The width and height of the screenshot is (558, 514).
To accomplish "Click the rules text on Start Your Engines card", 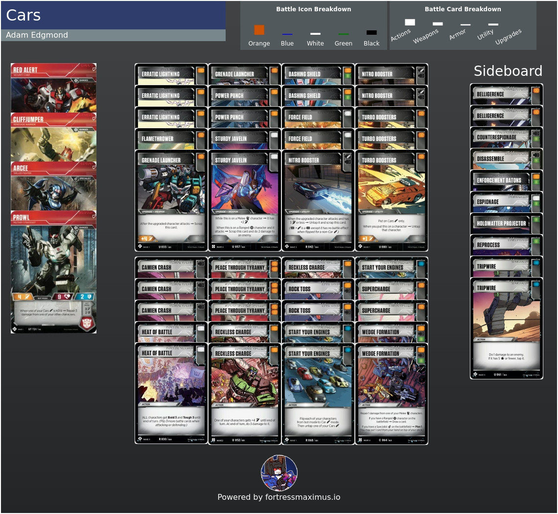I will click(x=318, y=422).
